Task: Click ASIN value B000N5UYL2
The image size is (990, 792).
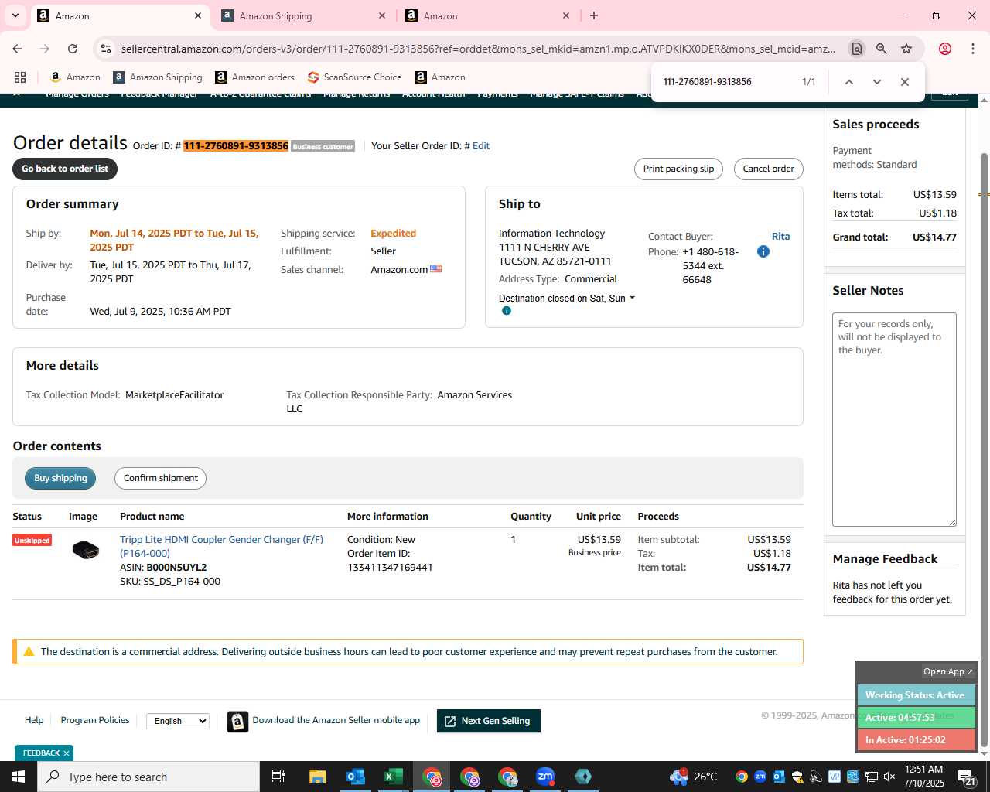Action: click(x=176, y=568)
